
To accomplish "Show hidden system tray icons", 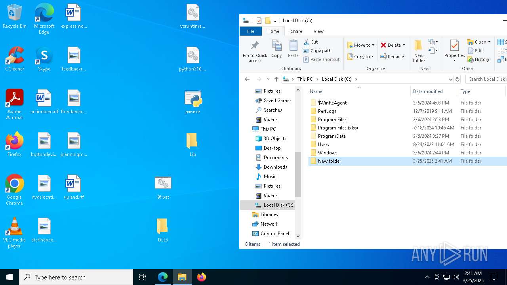I will coord(427,277).
